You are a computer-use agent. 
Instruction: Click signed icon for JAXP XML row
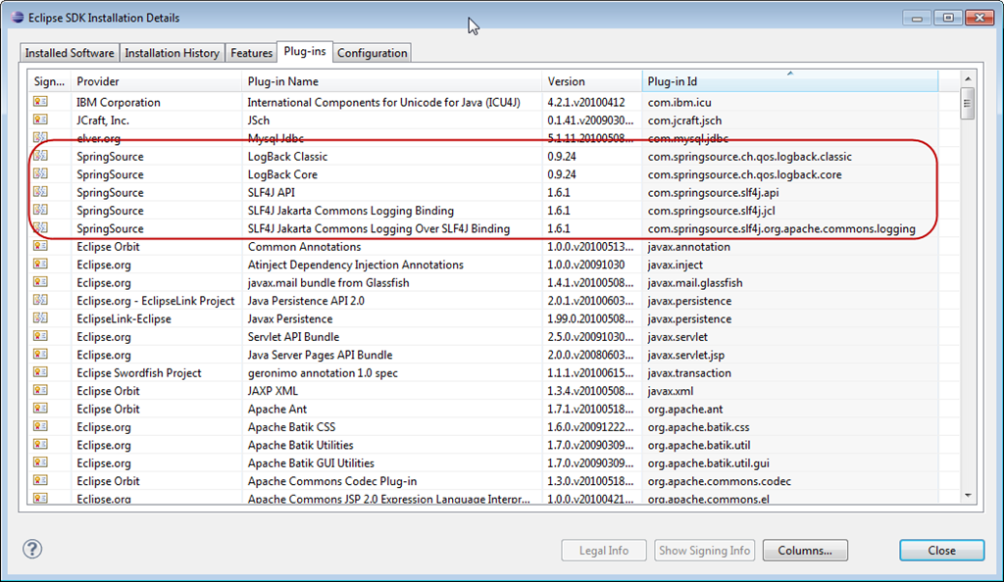click(x=40, y=390)
